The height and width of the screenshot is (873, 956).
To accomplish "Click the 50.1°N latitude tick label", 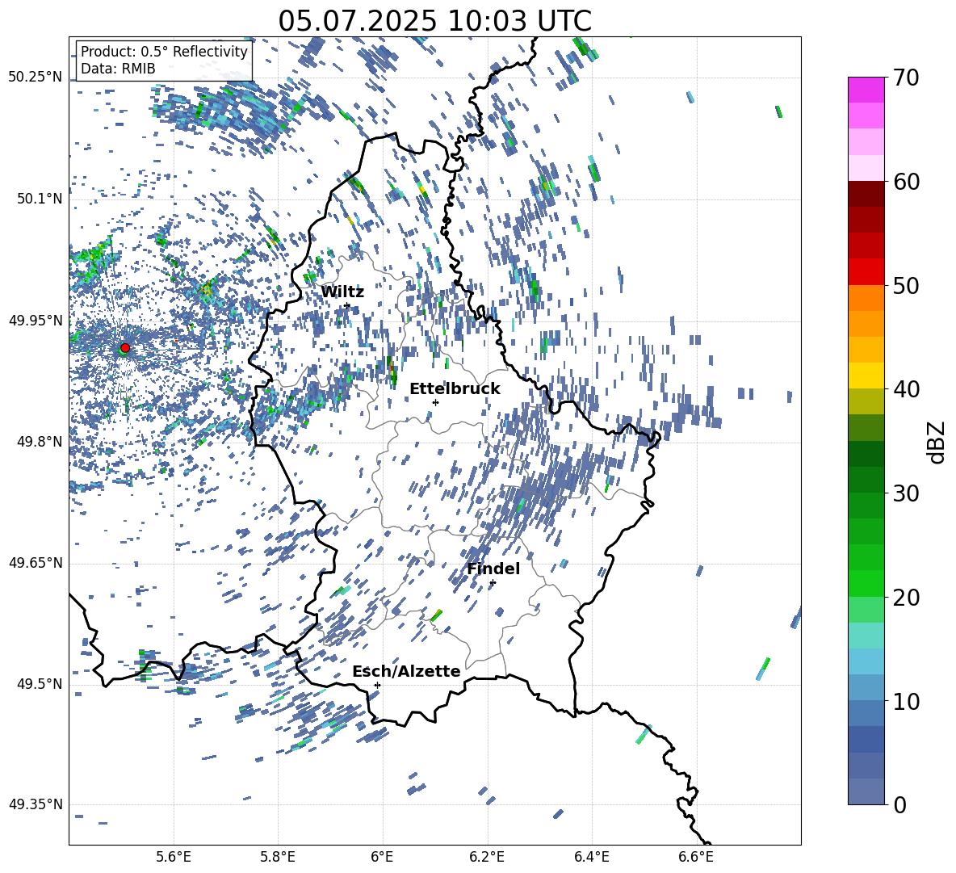I will [x=40, y=199].
